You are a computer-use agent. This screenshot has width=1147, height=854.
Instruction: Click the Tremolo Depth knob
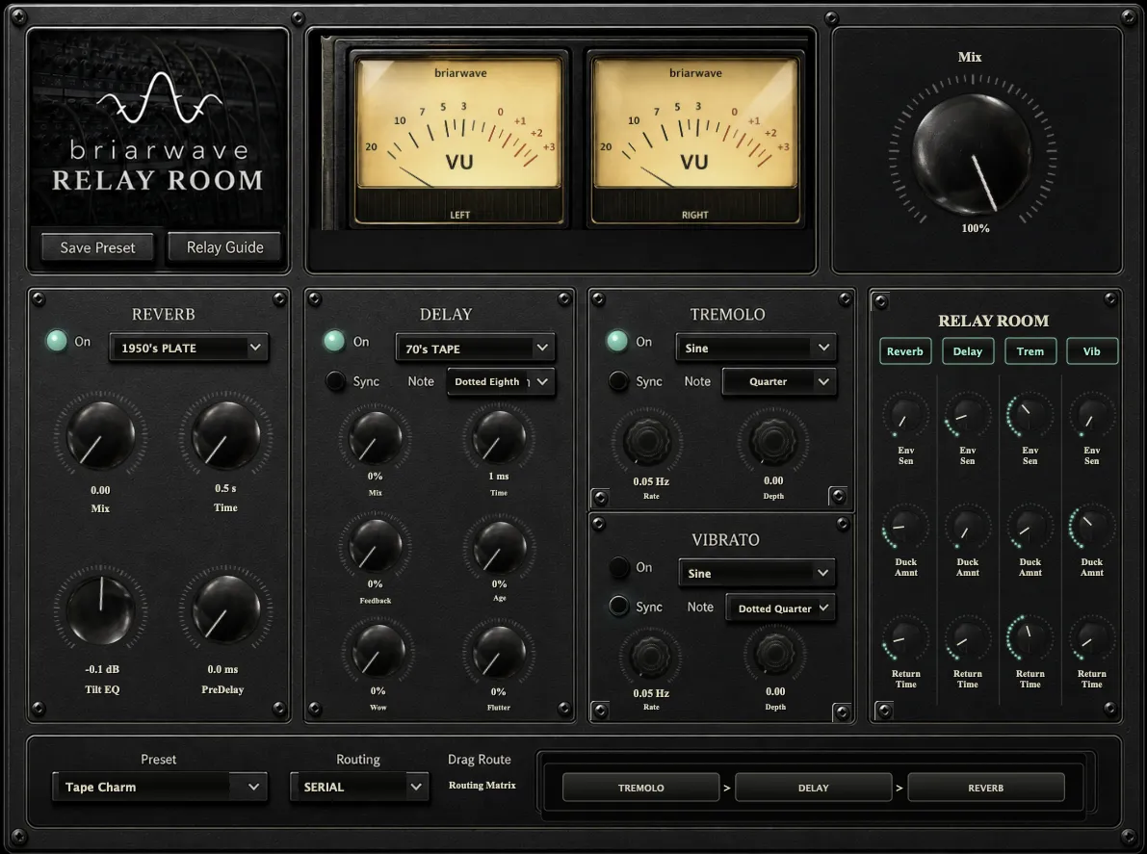tap(772, 441)
